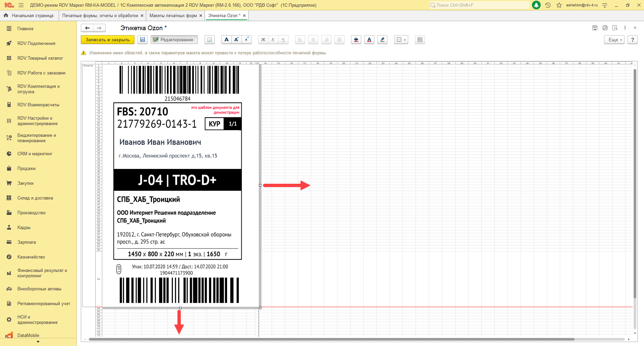
Task: Toggle bold (Ж) formatting
Action: pos(263,40)
